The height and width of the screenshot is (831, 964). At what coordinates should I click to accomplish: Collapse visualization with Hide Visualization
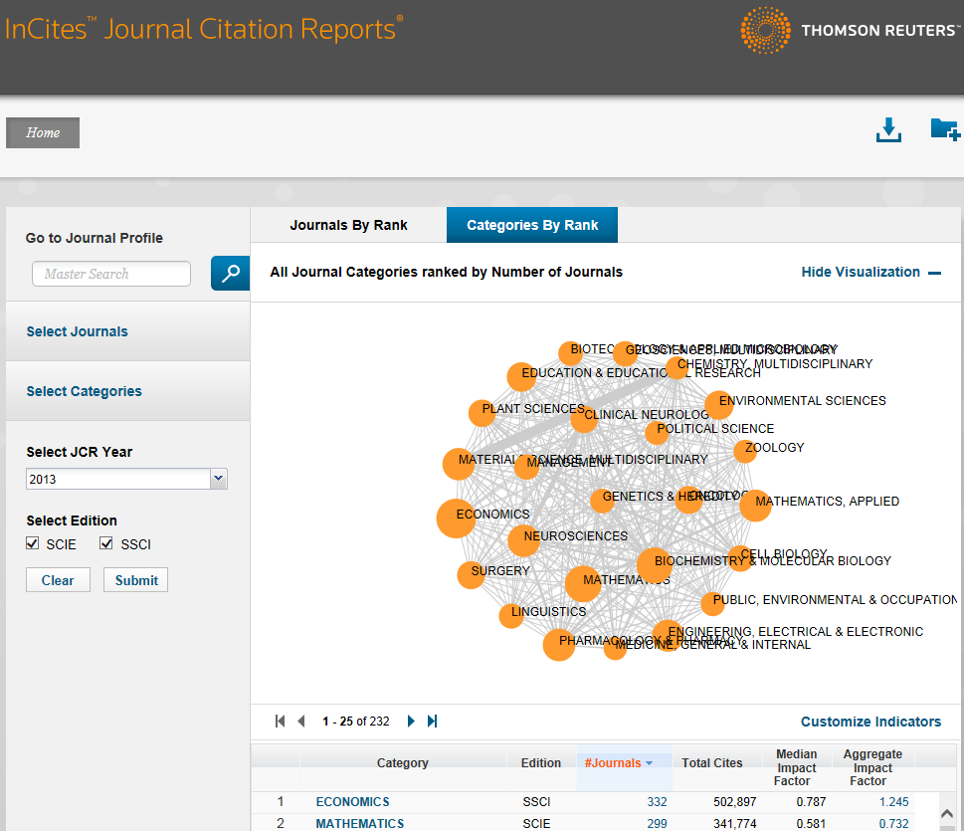pos(870,272)
